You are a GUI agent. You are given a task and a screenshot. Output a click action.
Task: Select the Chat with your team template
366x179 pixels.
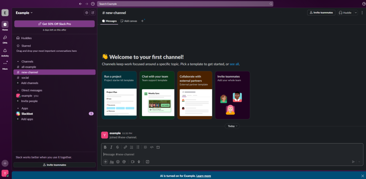point(157,95)
